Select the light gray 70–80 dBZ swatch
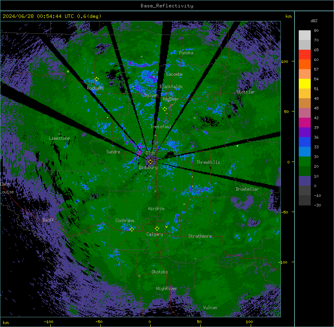The image size is (334, 327). point(305,35)
